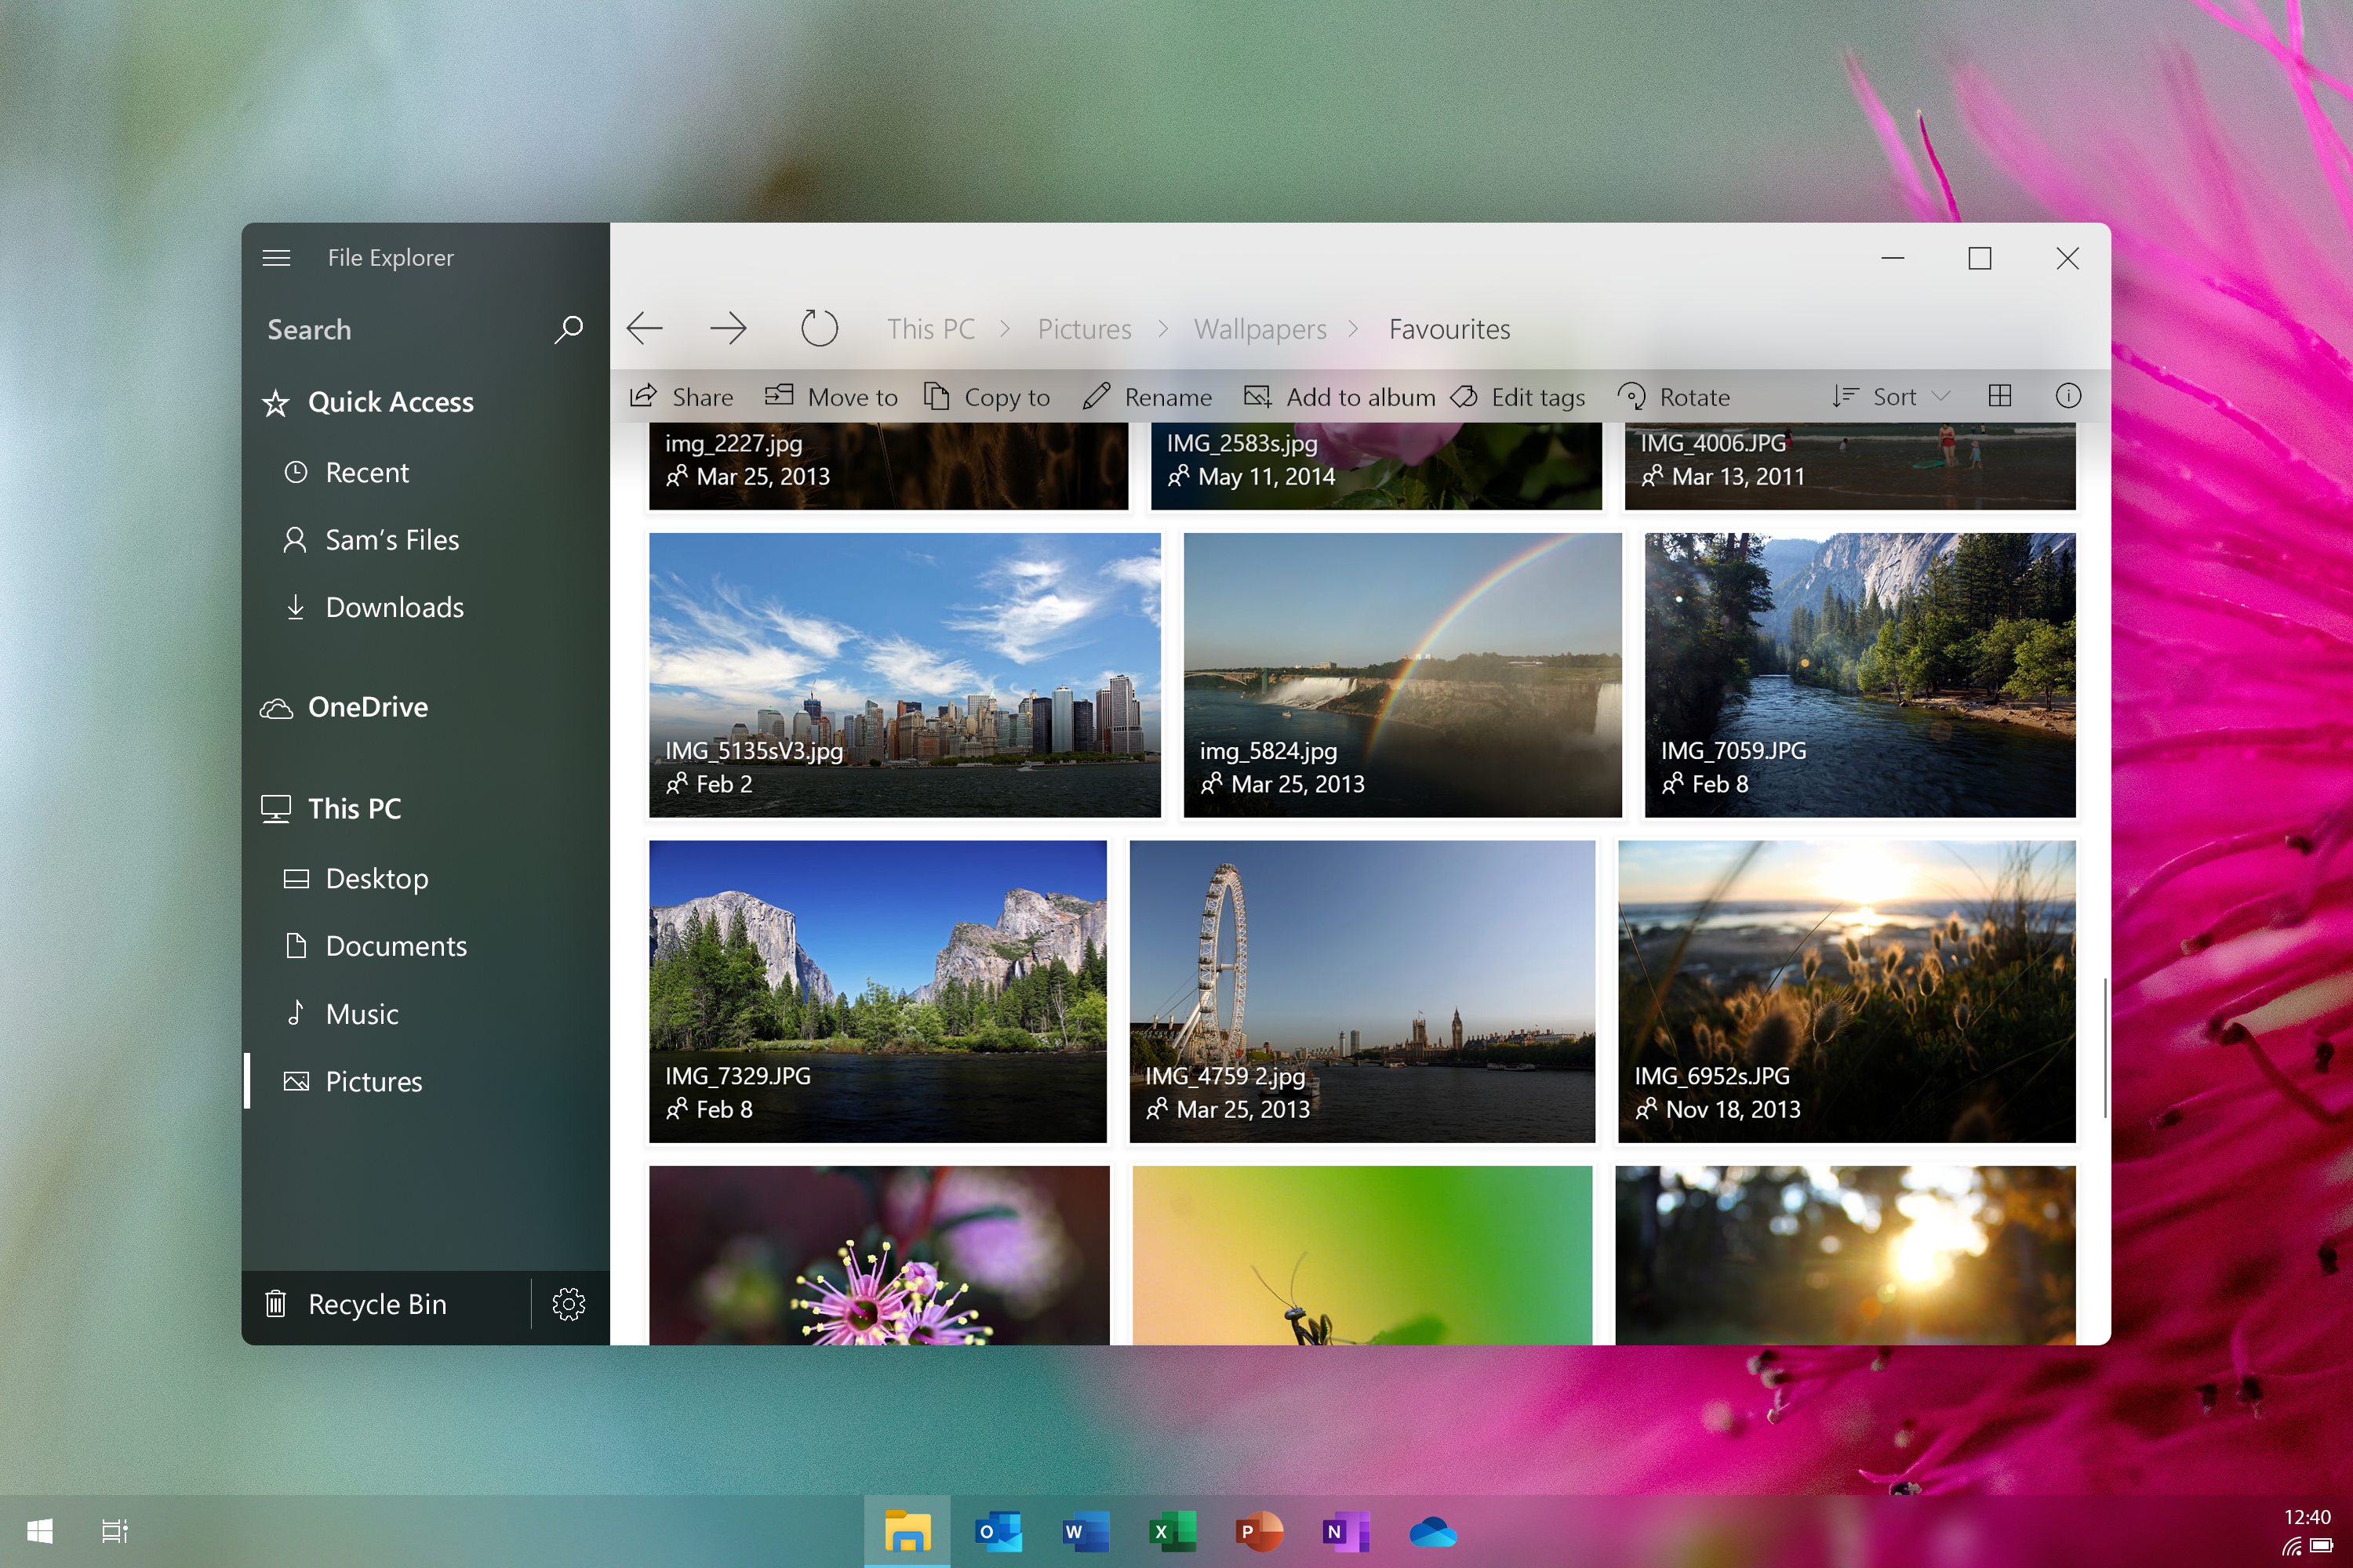Click the taskbar clock showing 12:40
Image resolution: width=2353 pixels, height=1568 pixels.
coord(2307,1517)
